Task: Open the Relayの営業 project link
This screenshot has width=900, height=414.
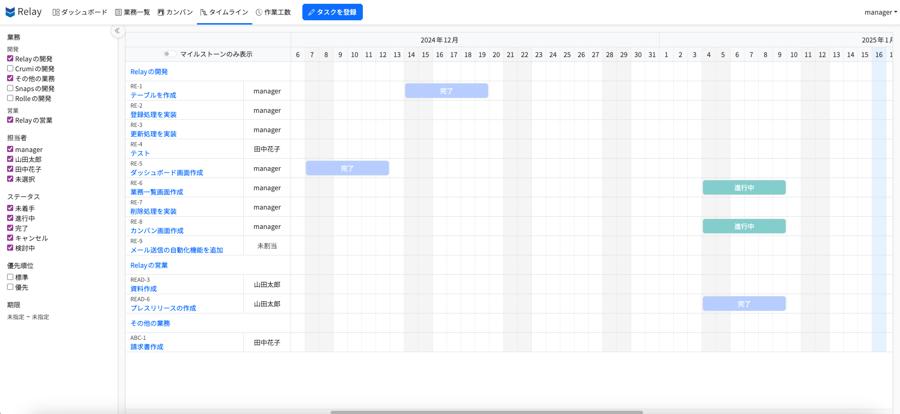Action: [x=149, y=265]
